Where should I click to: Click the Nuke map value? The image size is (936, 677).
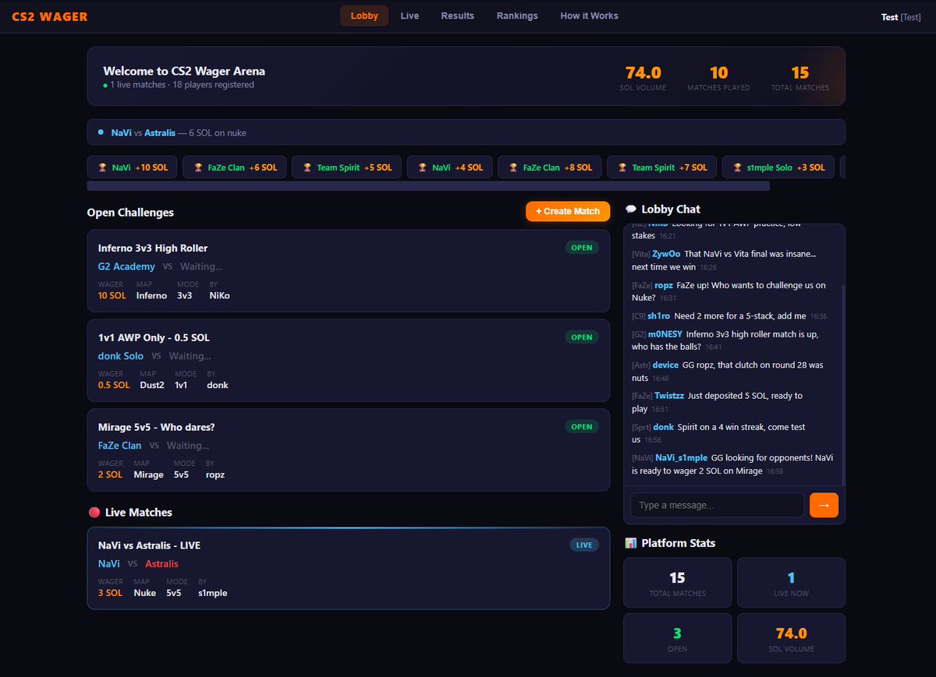coord(145,593)
